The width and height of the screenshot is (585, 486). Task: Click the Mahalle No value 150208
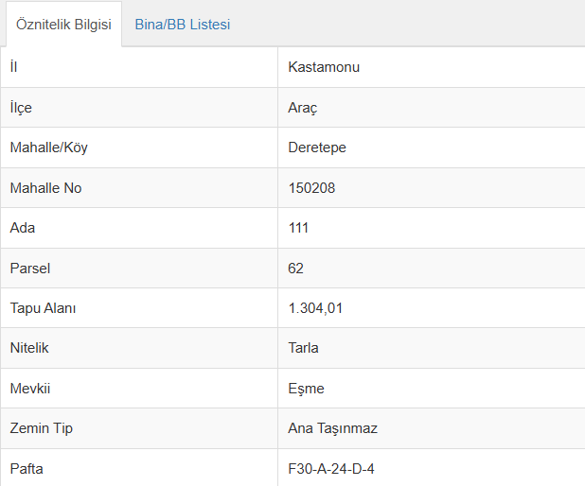[311, 188]
